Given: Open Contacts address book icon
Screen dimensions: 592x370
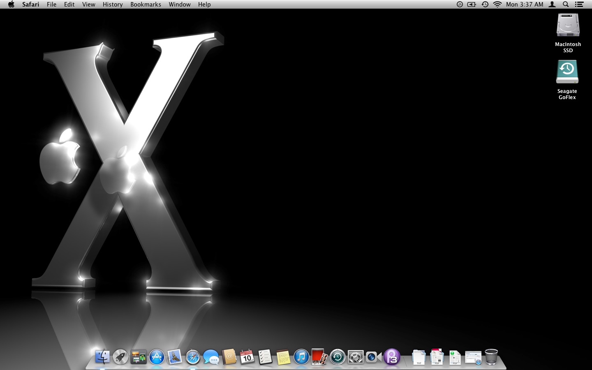Looking at the screenshot, I should (229, 357).
